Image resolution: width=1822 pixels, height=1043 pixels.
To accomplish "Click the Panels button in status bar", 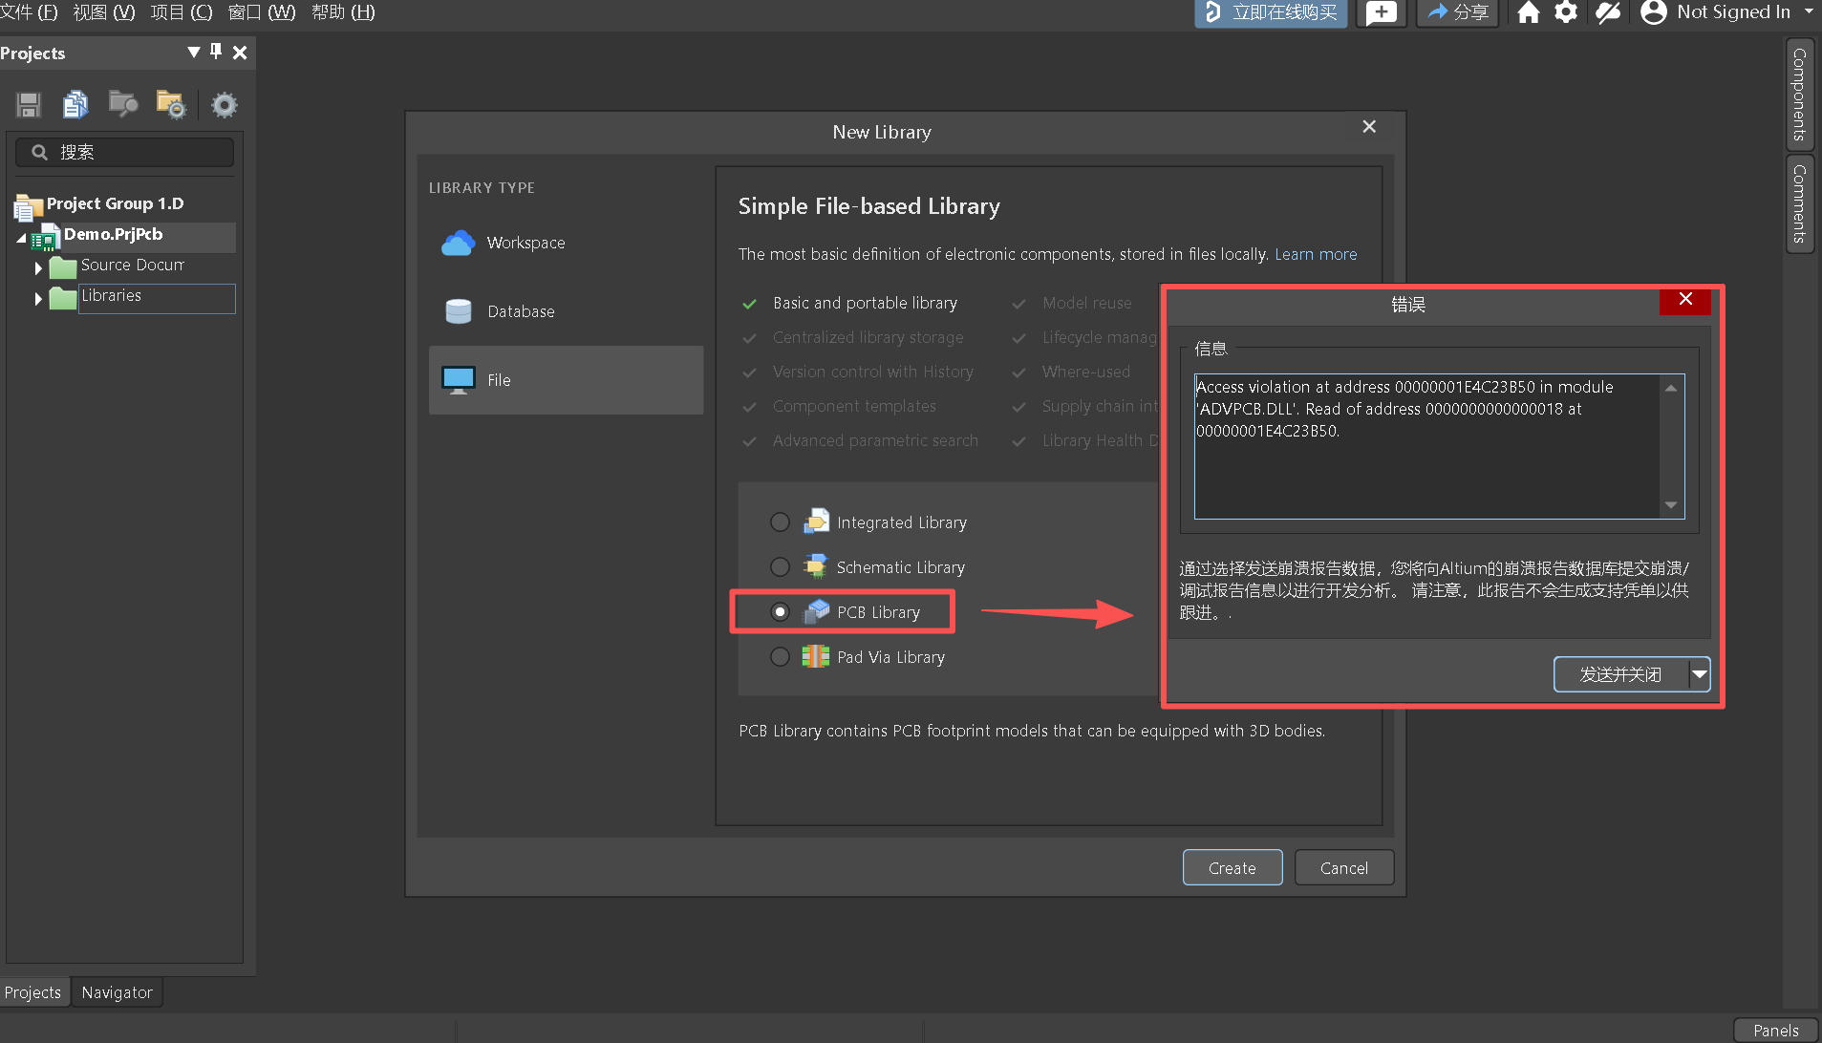I will 1776,1031.
